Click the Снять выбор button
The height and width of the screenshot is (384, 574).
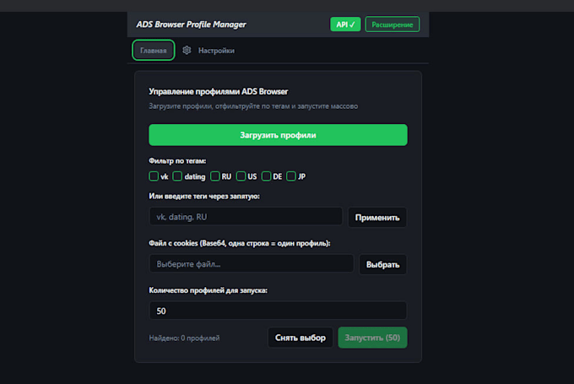301,338
